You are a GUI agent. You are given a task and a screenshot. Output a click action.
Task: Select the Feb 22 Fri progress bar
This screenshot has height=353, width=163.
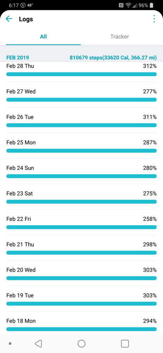[x=81, y=227]
